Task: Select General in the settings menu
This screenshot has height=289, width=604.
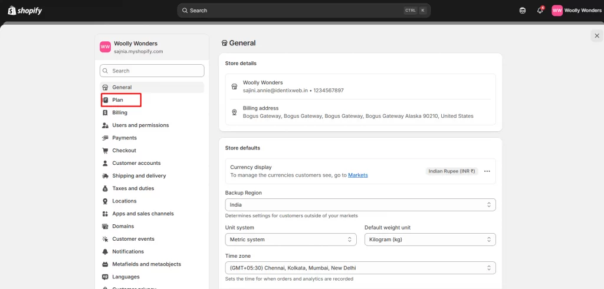Action: pyautogui.click(x=152, y=87)
